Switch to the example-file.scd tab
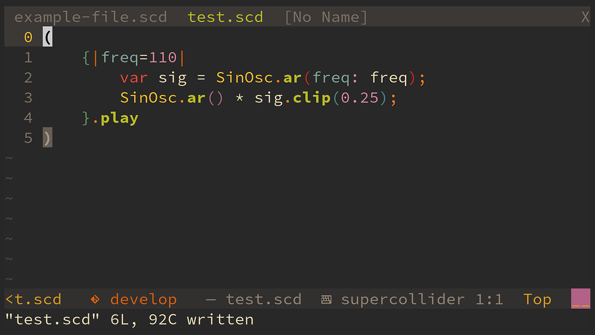The width and height of the screenshot is (595, 335). pos(90,17)
